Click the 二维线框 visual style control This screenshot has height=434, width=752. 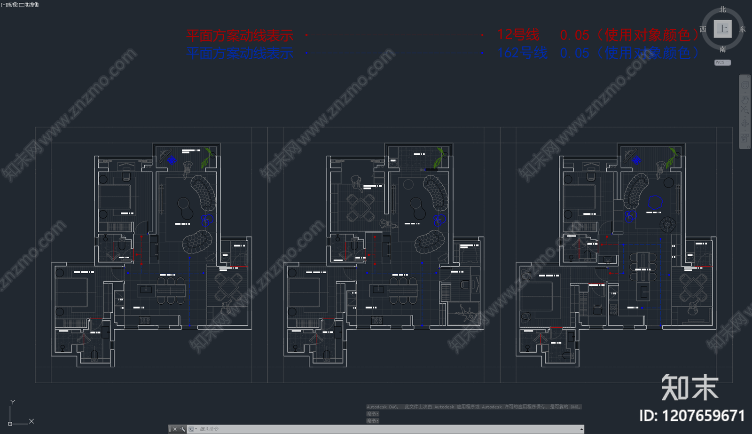click(x=29, y=5)
